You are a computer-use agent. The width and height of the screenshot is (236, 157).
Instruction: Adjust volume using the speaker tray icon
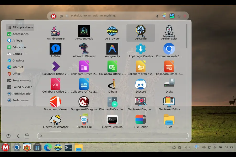pos(215,147)
